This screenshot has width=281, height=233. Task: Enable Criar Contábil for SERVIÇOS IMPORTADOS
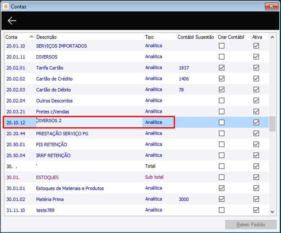click(222, 46)
